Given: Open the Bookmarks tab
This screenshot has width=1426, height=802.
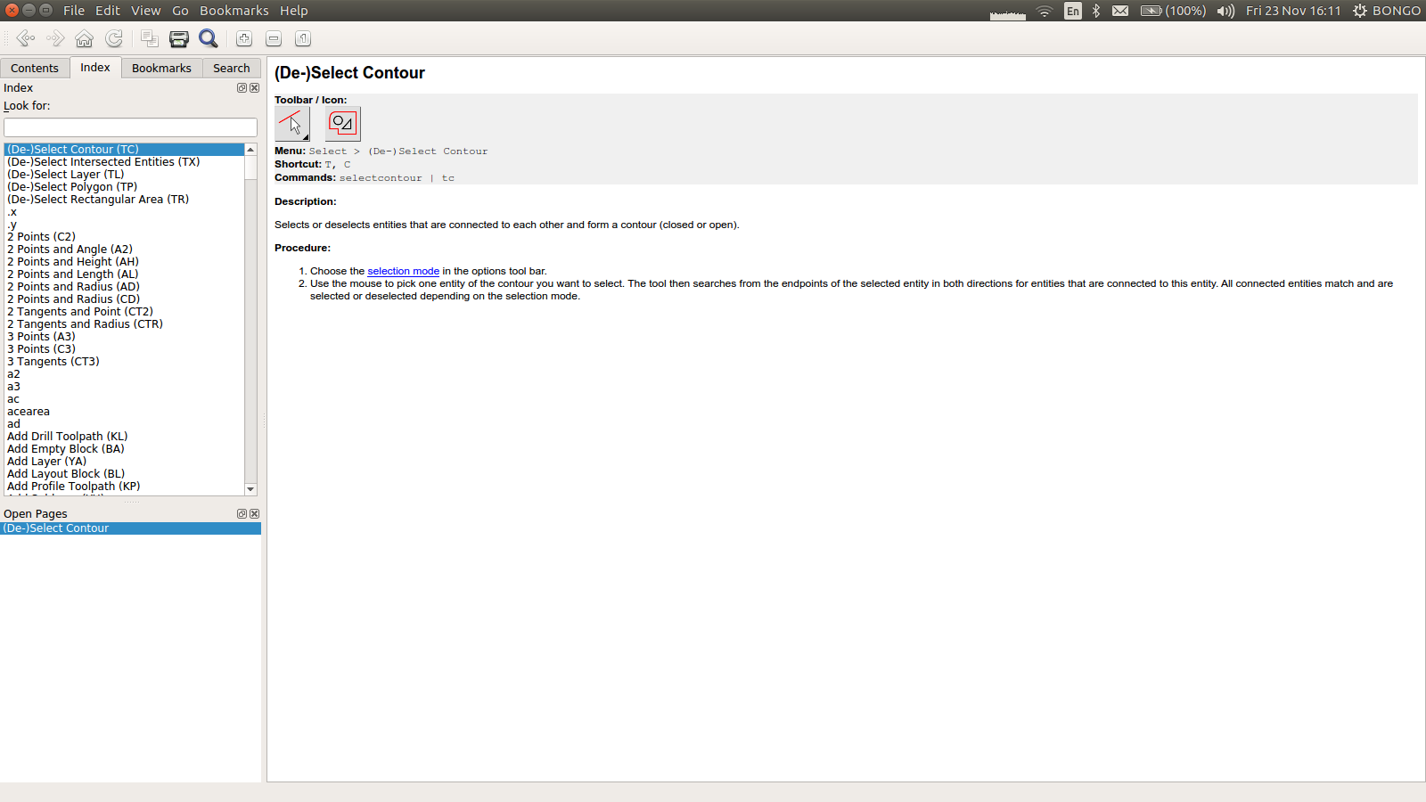Looking at the screenshot, I should coord(161,69).
